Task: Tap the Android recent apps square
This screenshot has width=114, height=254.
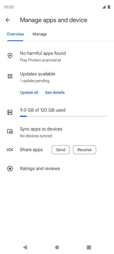Action: tap(89, 247)
